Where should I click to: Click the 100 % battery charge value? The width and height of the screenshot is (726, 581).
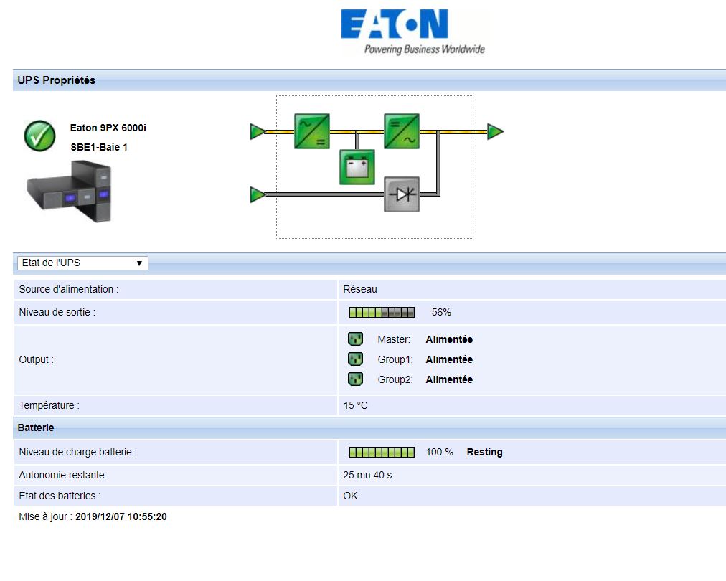pos(439,453)
